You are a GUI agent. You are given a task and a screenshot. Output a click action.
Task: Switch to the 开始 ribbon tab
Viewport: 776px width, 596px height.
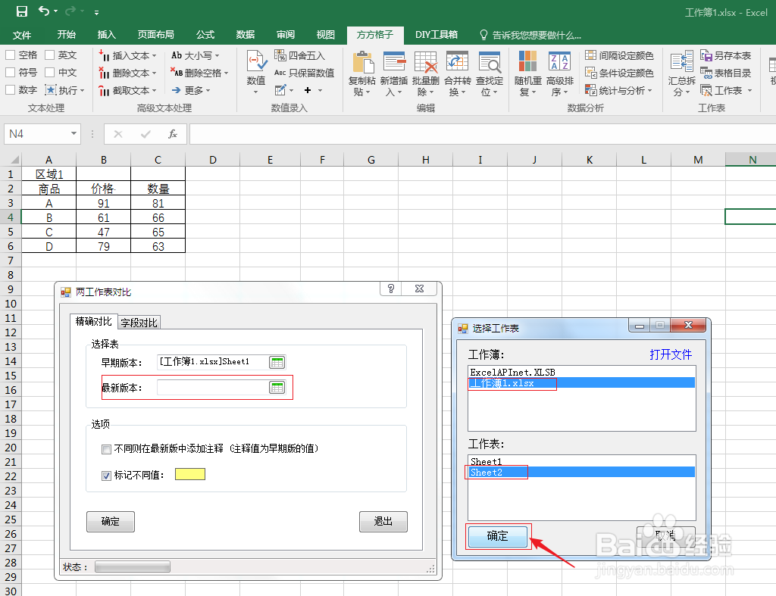click(67, 35)
